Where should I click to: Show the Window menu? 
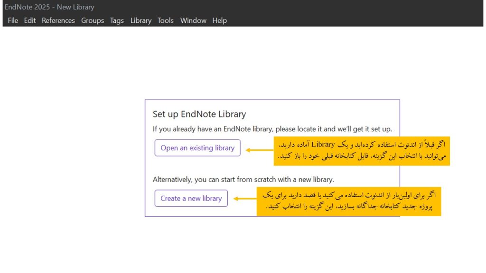pyautogui.click(x=193, y=20)
